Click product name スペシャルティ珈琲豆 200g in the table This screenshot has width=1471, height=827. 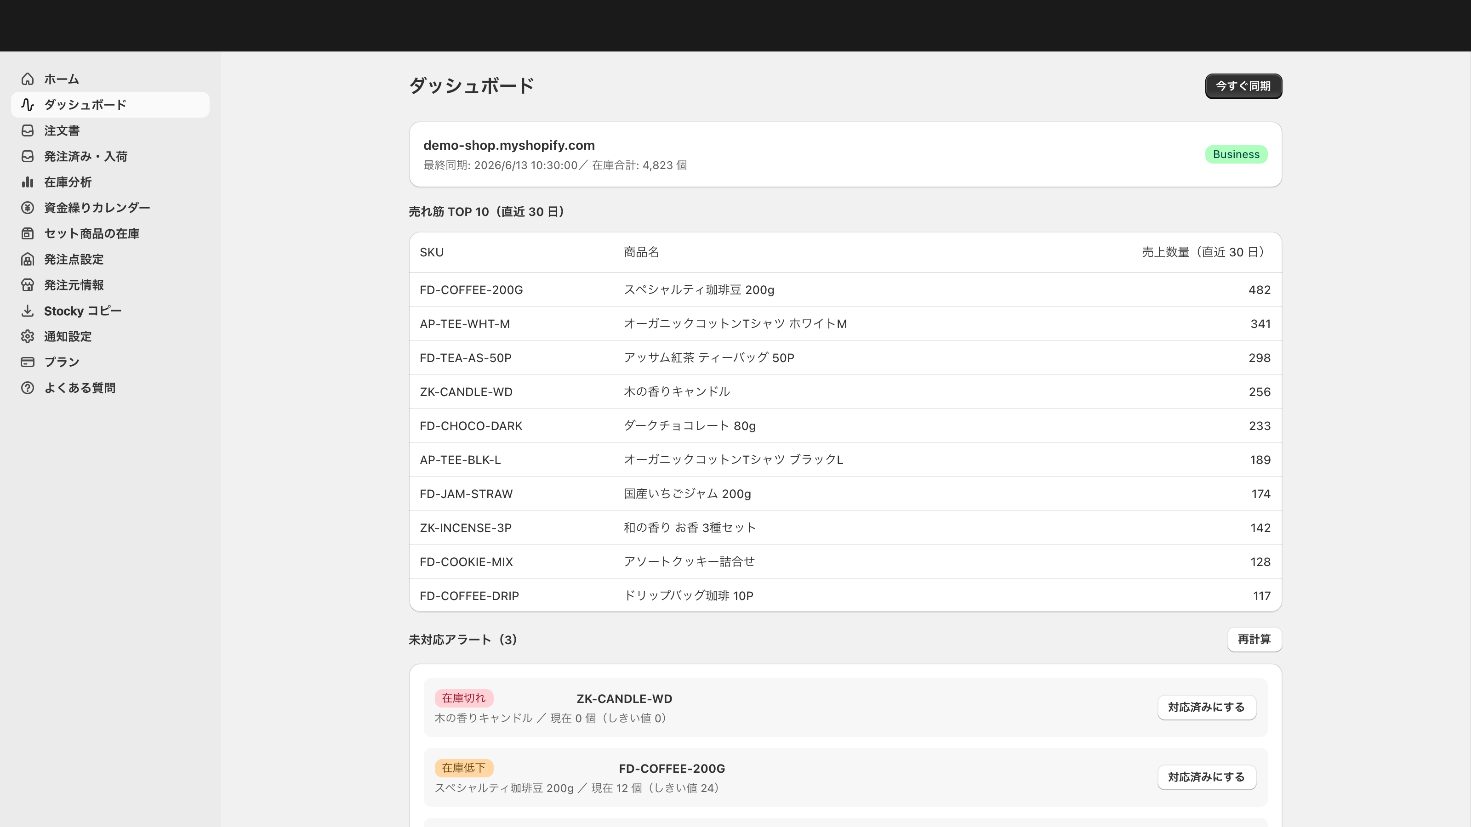(699, 290)
